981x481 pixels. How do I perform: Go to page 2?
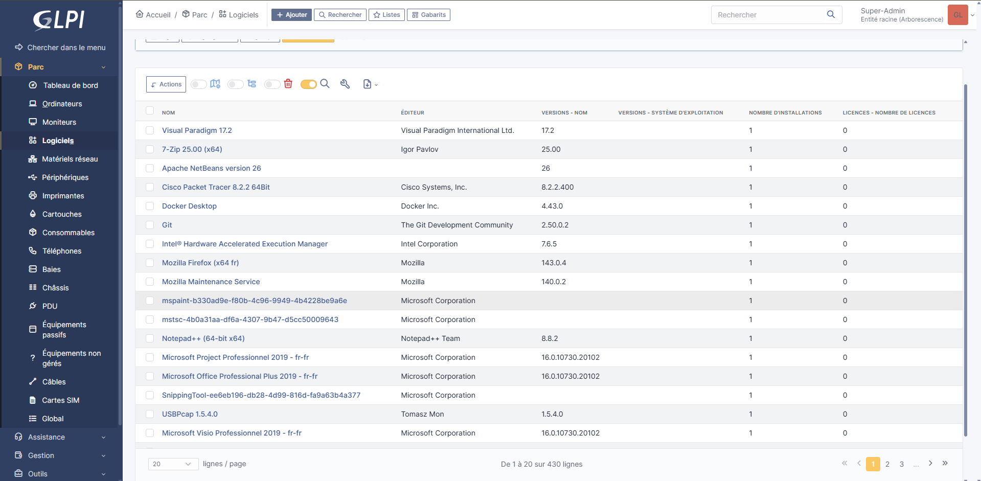tap(887, 464)
